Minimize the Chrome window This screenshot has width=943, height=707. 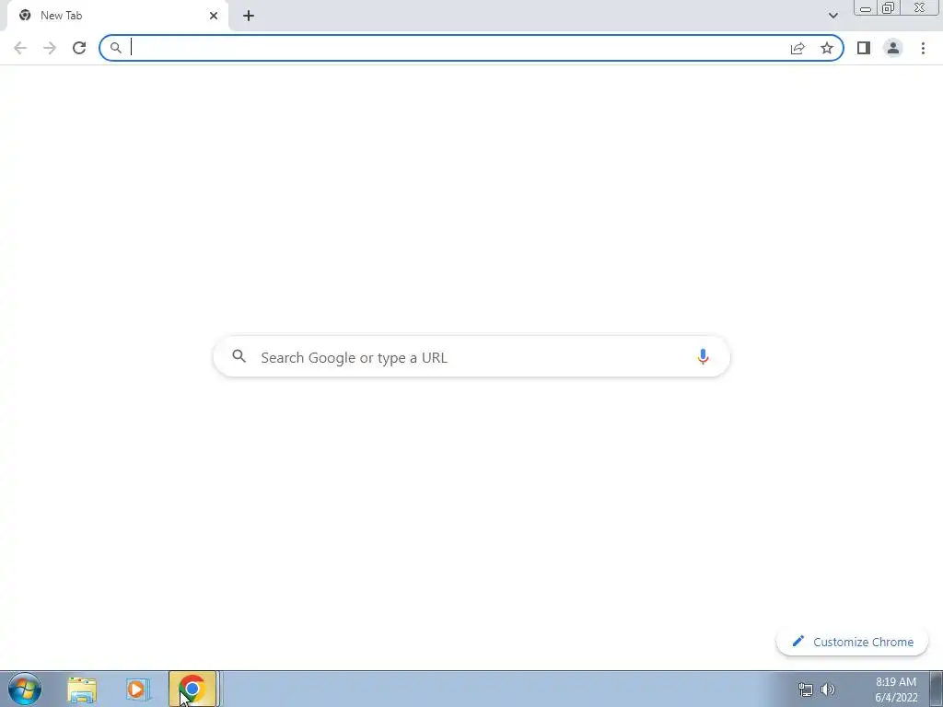(x=866, y=7)
